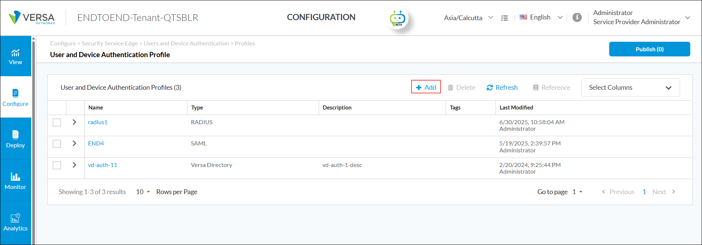Click the Delete button
The height and width of the screenshot is (245, 702).
[461, 88]
